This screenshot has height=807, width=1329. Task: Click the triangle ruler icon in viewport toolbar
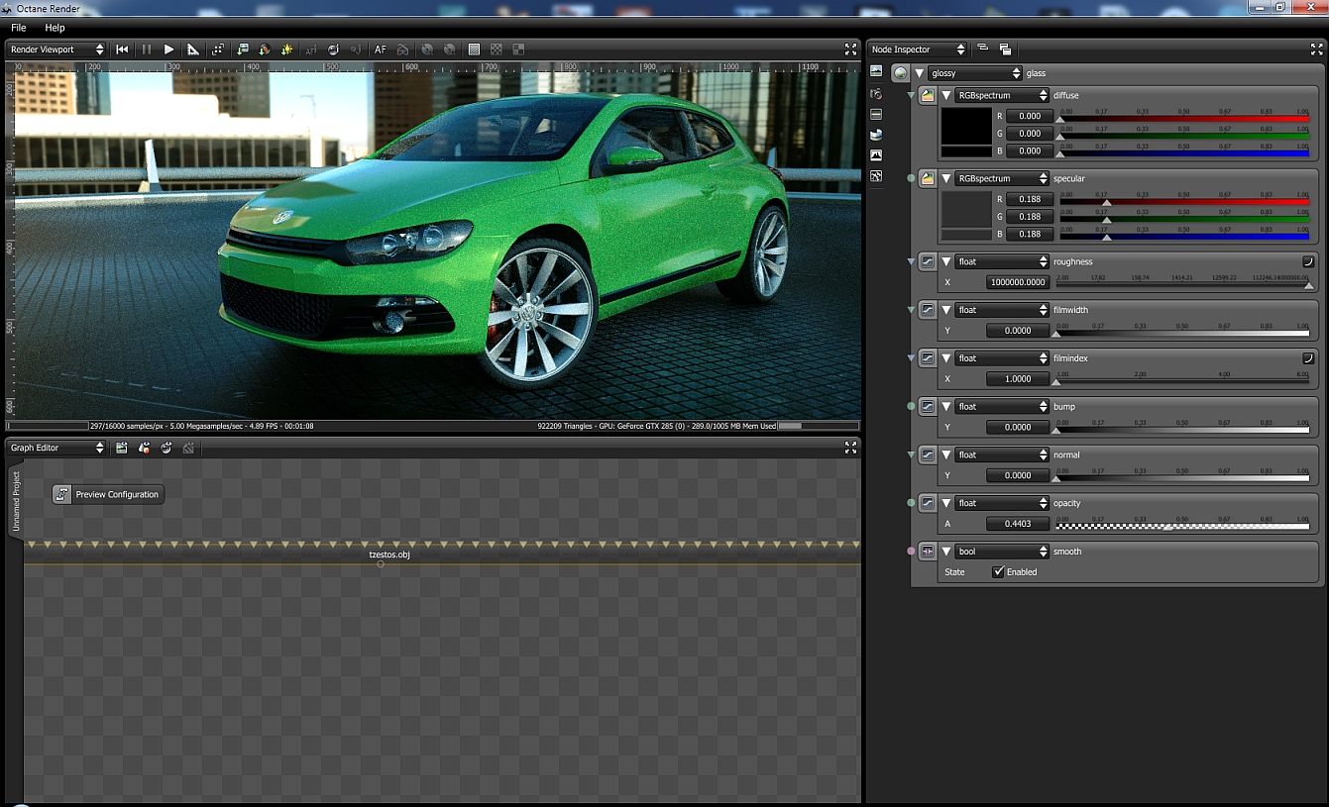[193, 50]
